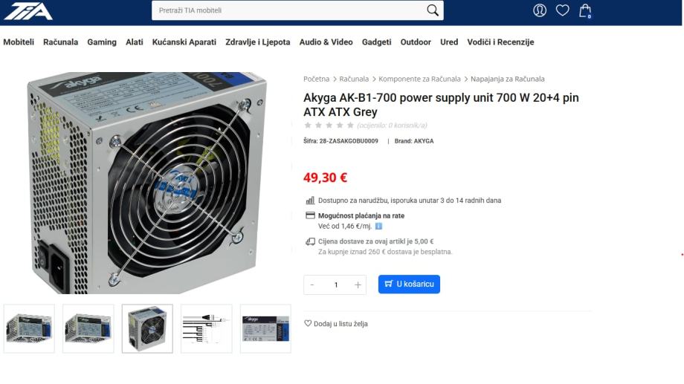Open the Kućanski Aparati menu
The image size is (684, 384).
point(184,42)
